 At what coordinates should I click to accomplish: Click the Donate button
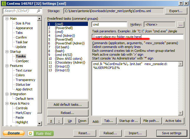(14, 133)
